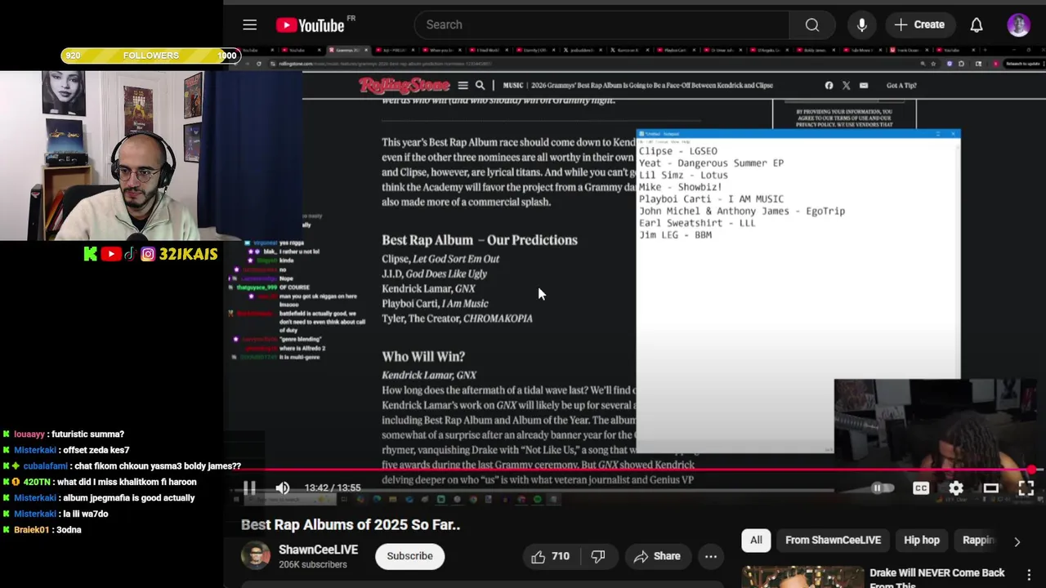Toggle closed captions on the video

921,488
